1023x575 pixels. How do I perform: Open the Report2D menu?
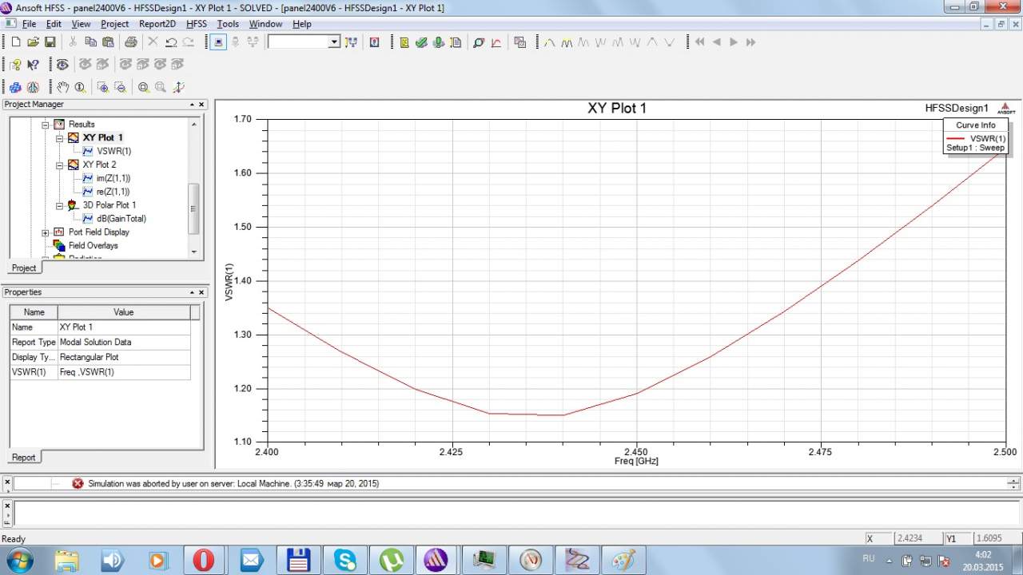(x=157, y=24)
